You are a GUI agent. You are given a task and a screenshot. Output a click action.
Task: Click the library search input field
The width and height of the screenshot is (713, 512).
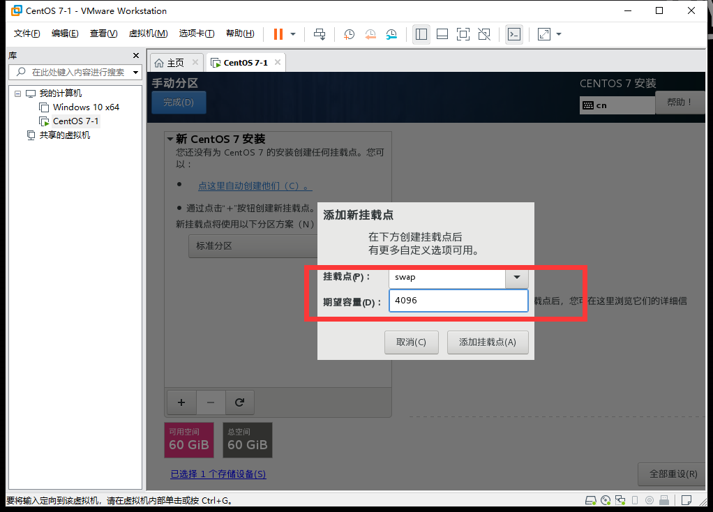tap(75, 73)
